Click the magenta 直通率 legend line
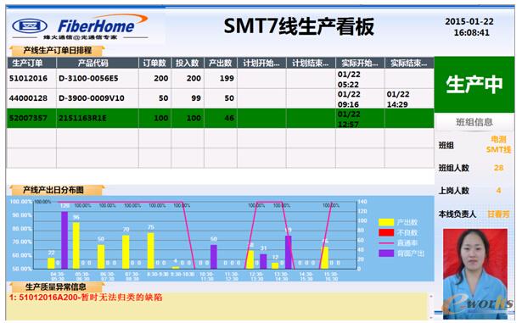This screenshot has height=323, width=522. click(386, 242)
